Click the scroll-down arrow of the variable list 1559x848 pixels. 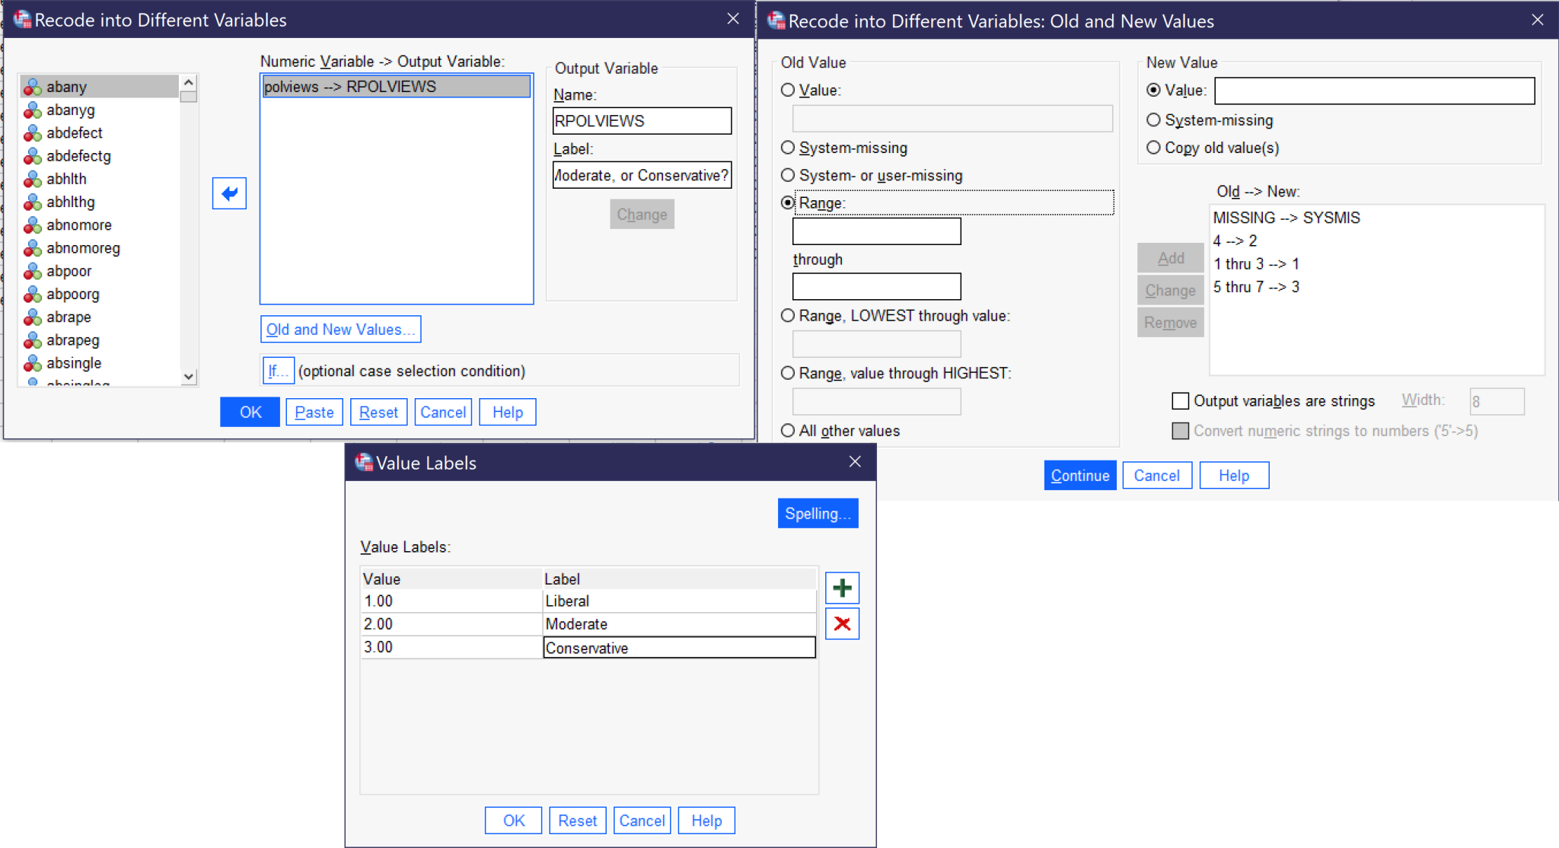point(188,377)
